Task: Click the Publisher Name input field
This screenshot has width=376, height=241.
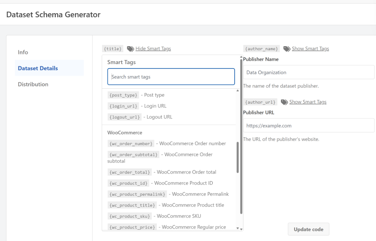Action: (309, 72)
